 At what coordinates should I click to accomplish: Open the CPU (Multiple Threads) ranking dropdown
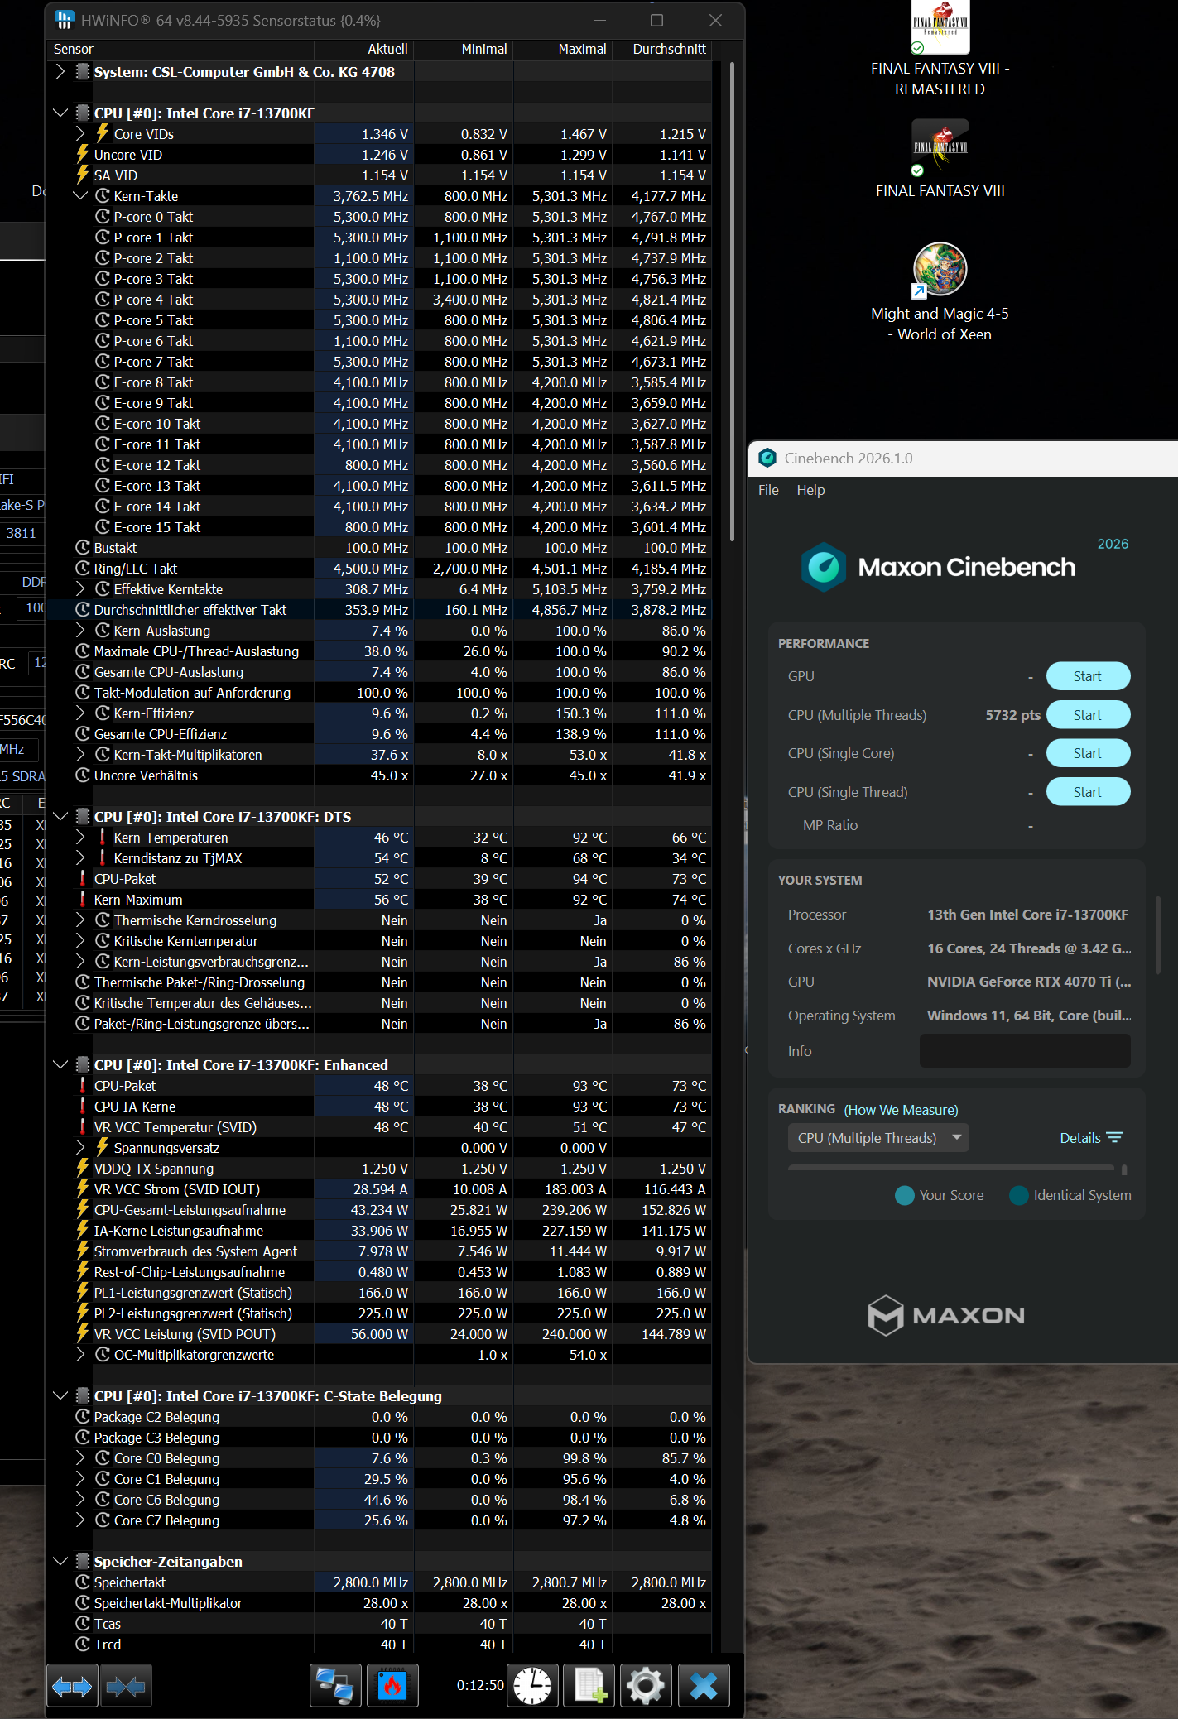point(878,1138)
